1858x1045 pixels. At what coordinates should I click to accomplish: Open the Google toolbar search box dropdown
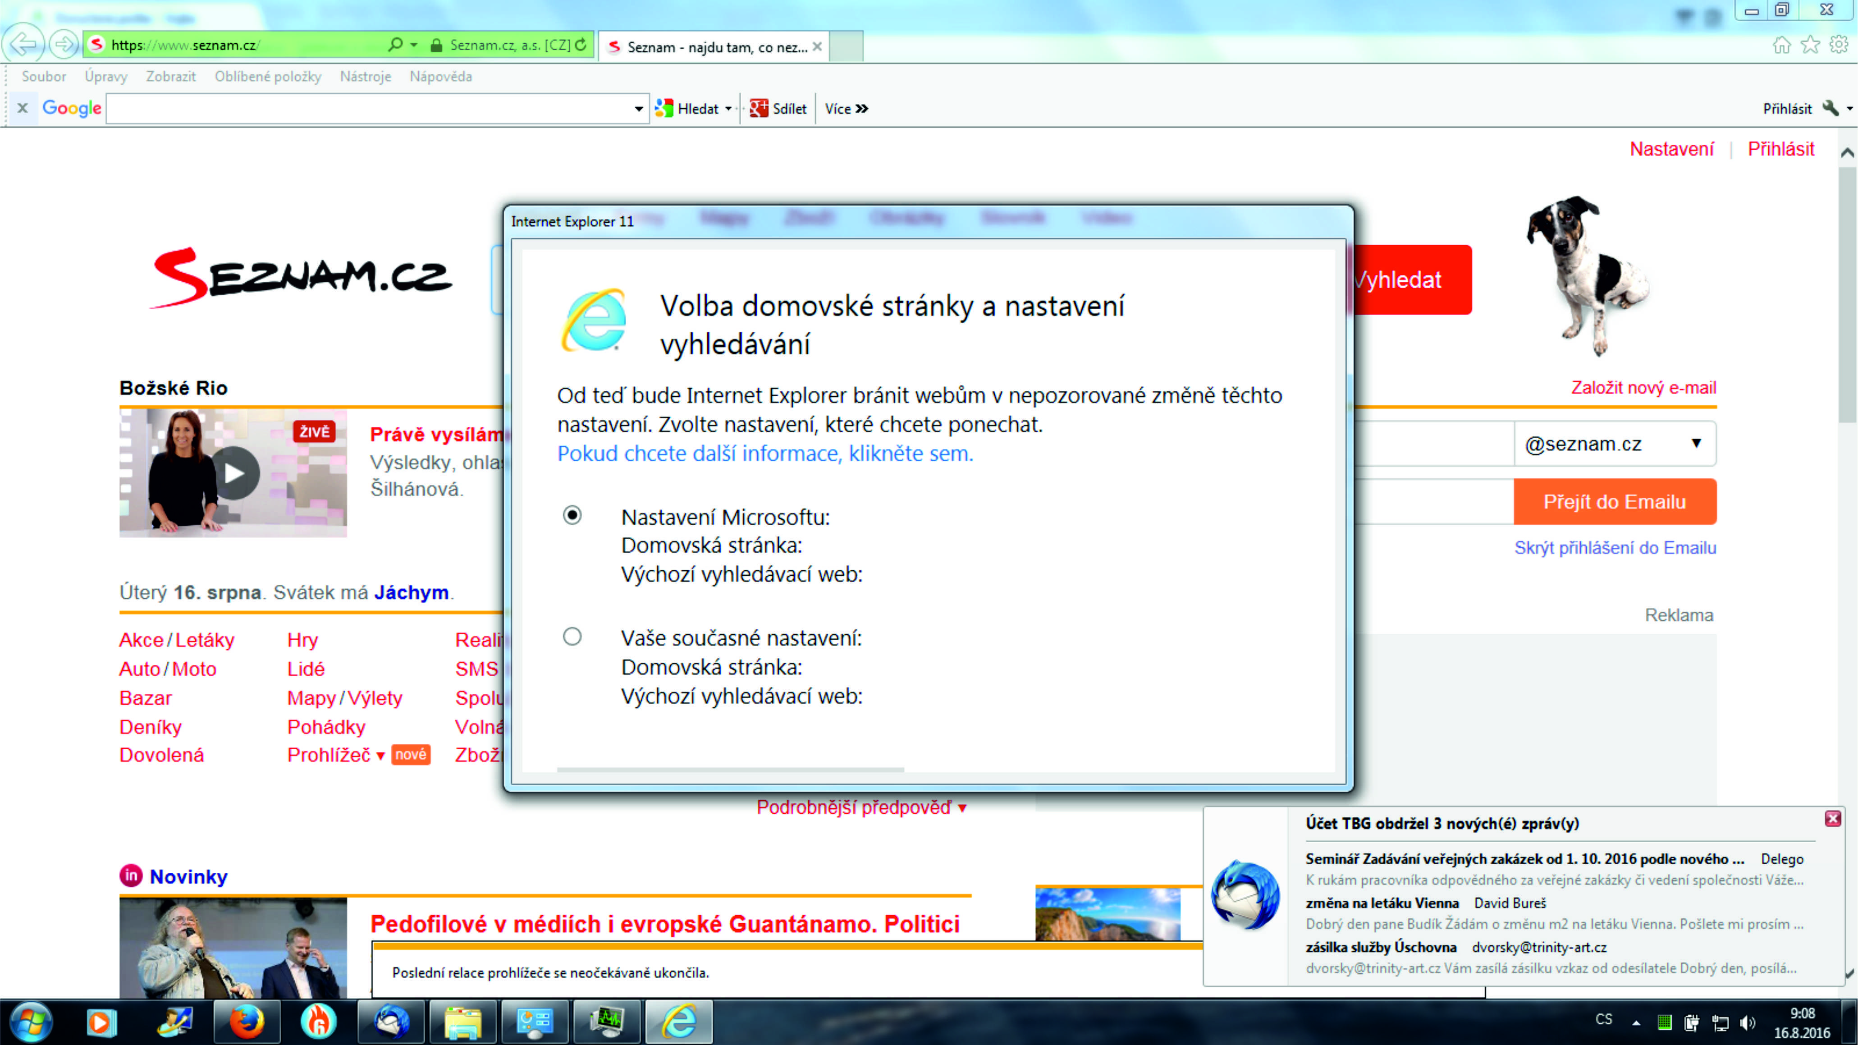click(x=638, y=109)
